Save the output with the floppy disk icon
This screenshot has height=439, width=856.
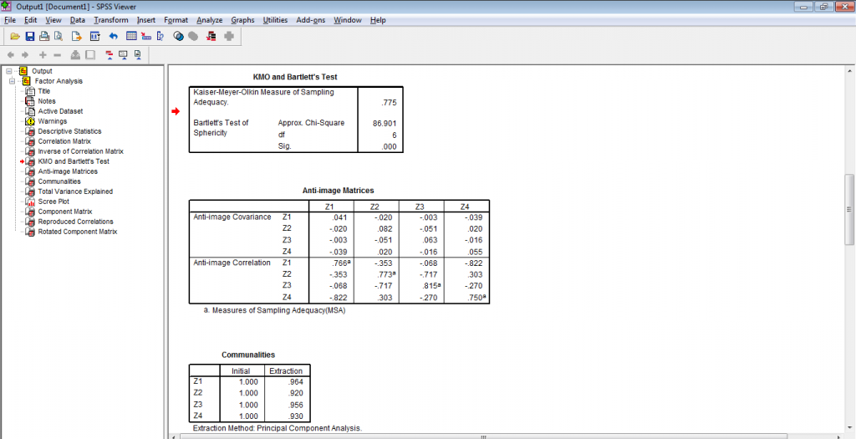coord(30,36)
